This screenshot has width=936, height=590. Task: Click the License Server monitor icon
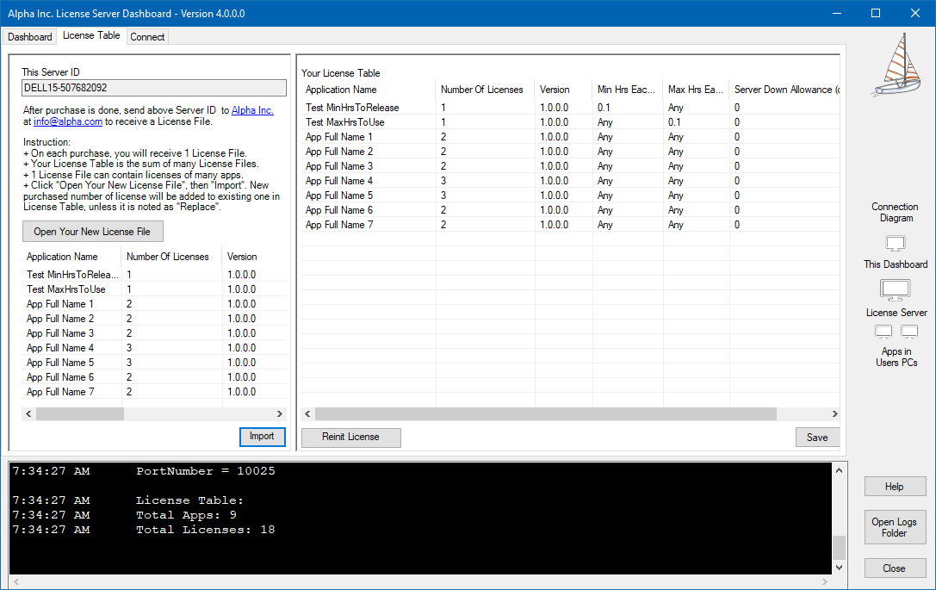point(896,291)
